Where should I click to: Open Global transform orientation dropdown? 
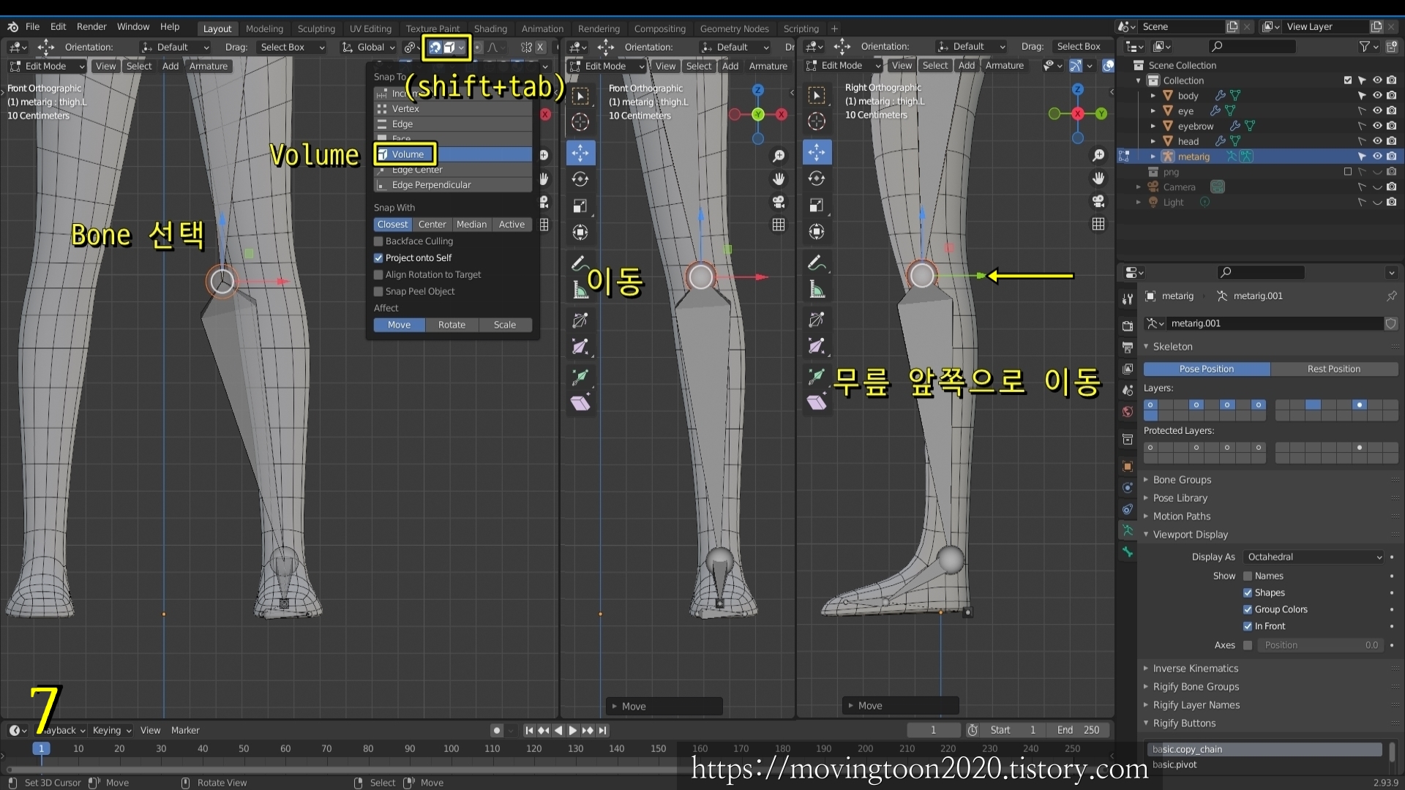(x=369, y=47)
